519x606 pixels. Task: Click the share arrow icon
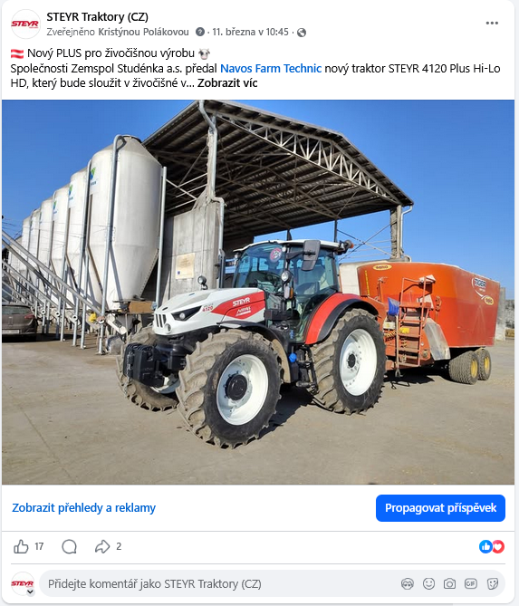pyautogui.click(x=102, y=546)
